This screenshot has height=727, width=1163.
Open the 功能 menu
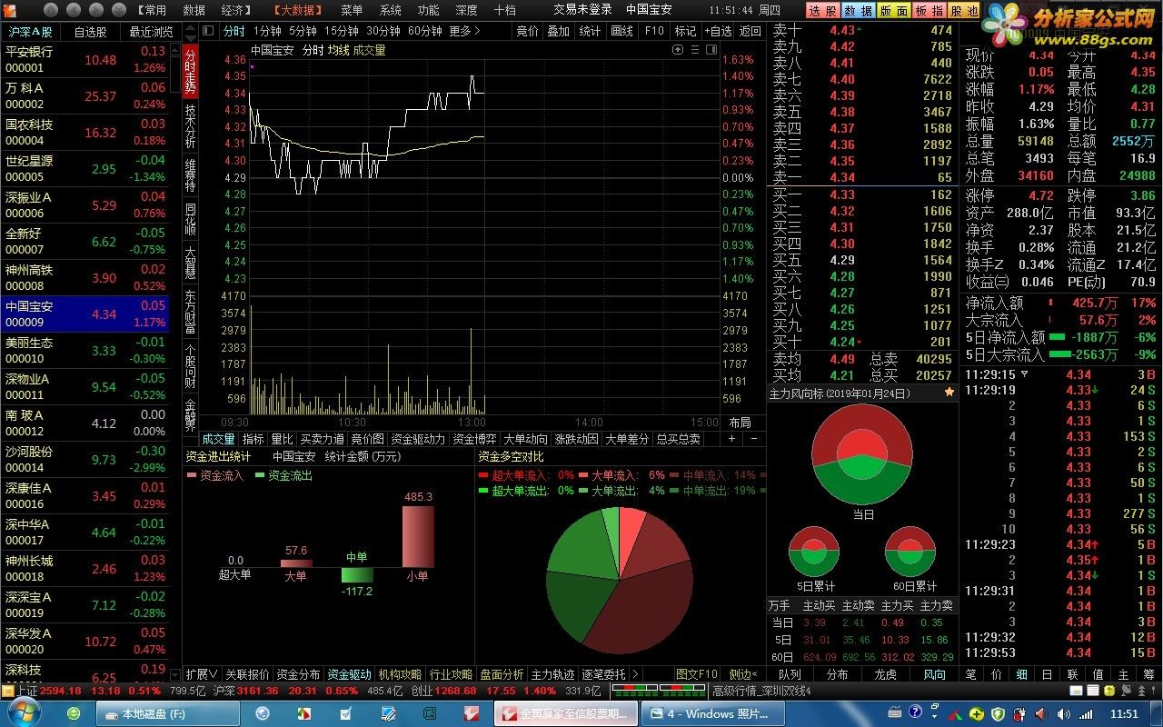click(429, 9)
